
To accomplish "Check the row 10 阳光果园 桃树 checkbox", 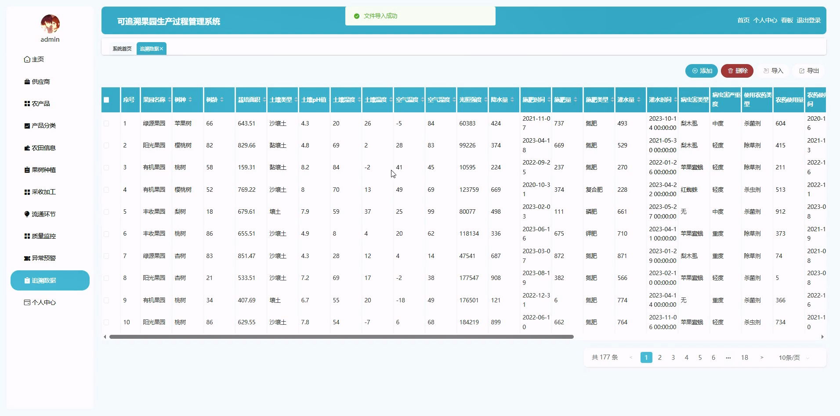I will (x=106, y=322).
